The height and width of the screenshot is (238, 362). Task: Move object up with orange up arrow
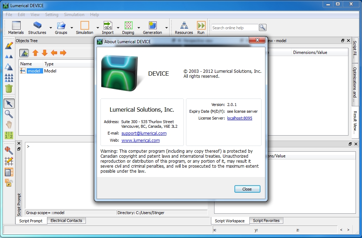[35, 53]
